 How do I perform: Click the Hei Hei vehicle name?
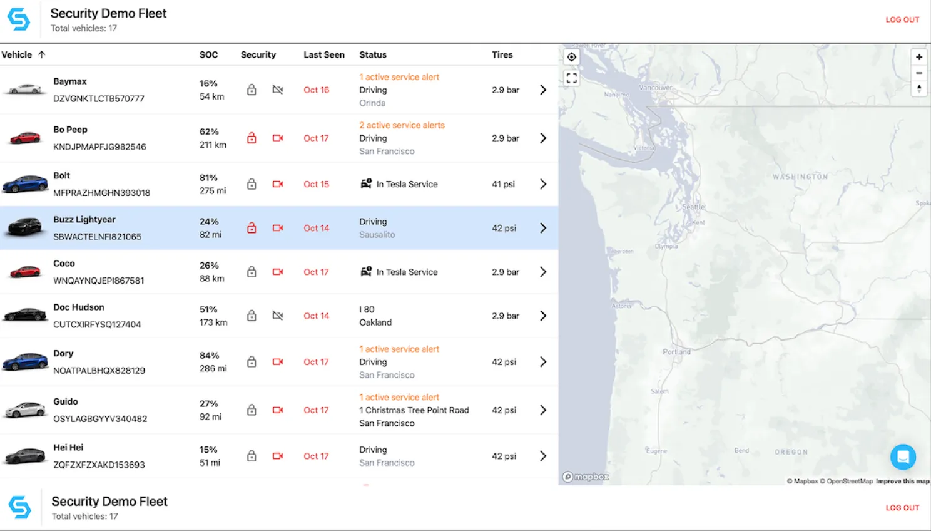tap(68, 448)
